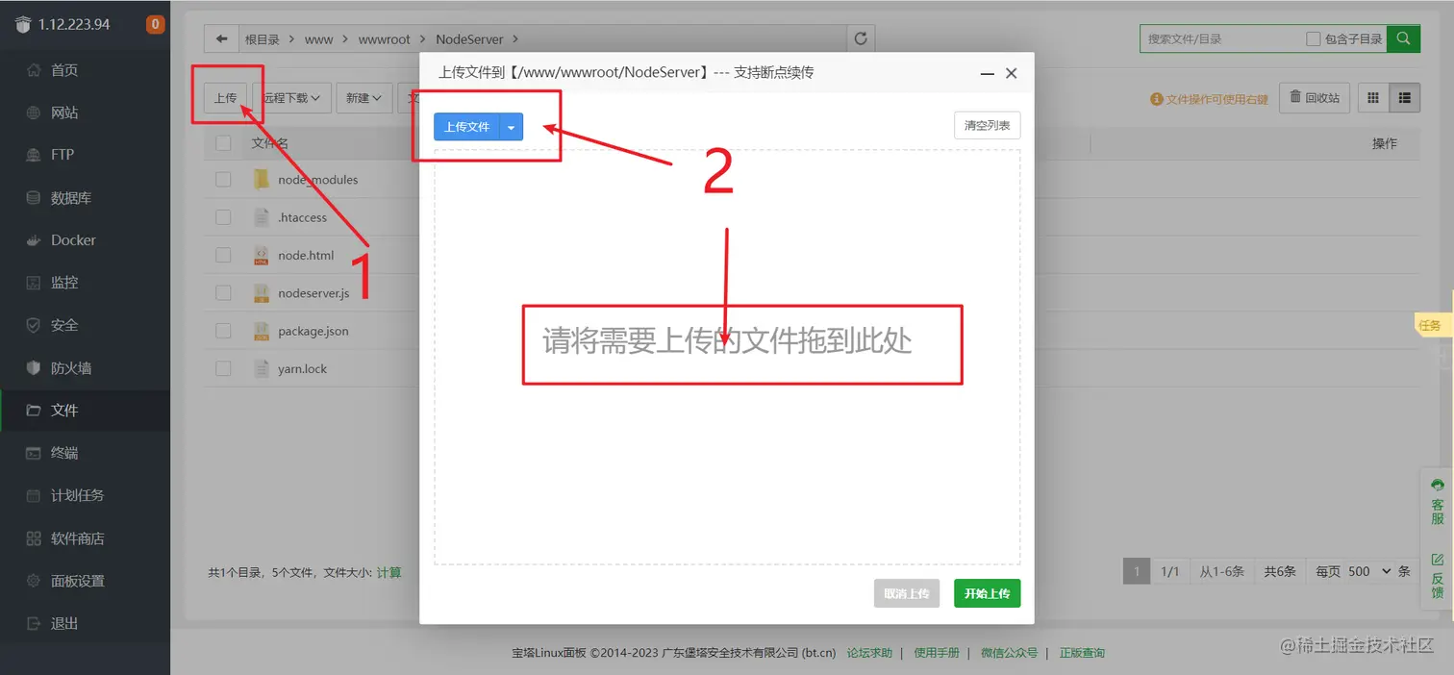Open 正版查询 footer link
This screenshot has height=675, width=1454.
pyautogui.click(x=1082, y=653)
